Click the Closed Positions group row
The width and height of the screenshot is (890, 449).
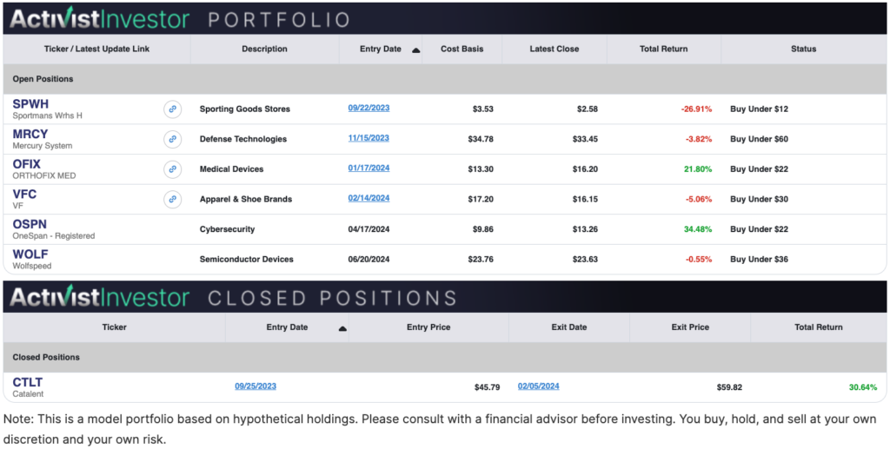[444, 357]
